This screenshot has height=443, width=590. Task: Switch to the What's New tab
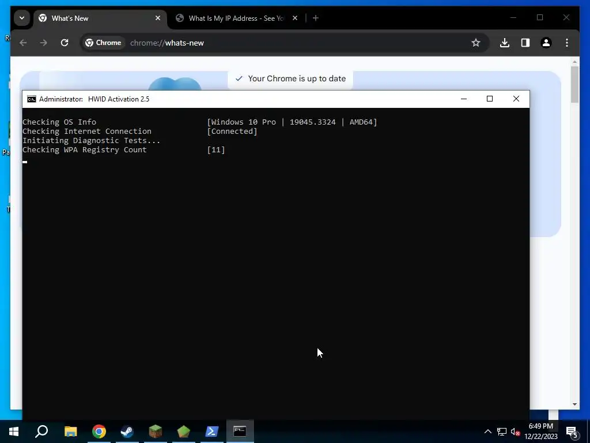[x=100, y=18]
